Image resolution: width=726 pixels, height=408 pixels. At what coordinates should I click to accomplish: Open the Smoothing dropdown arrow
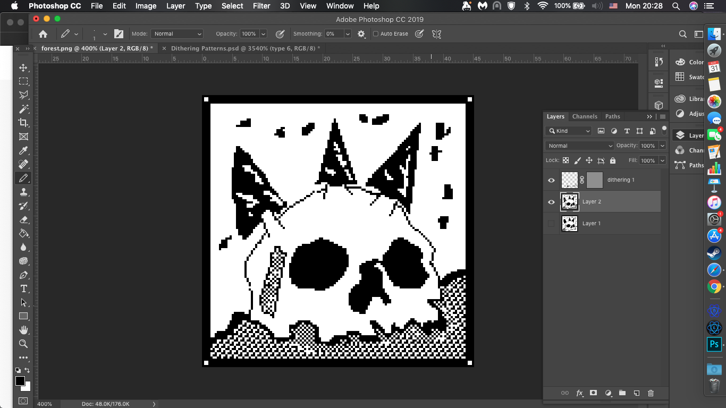coord(348,34)
